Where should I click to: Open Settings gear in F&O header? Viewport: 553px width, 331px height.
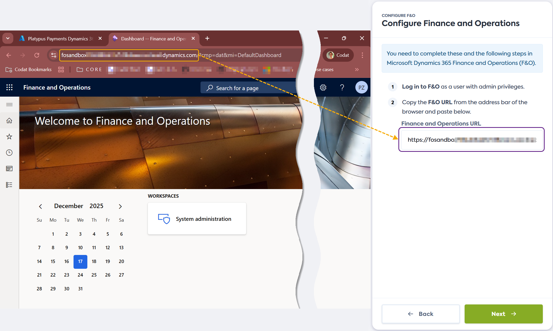point(323,88)
